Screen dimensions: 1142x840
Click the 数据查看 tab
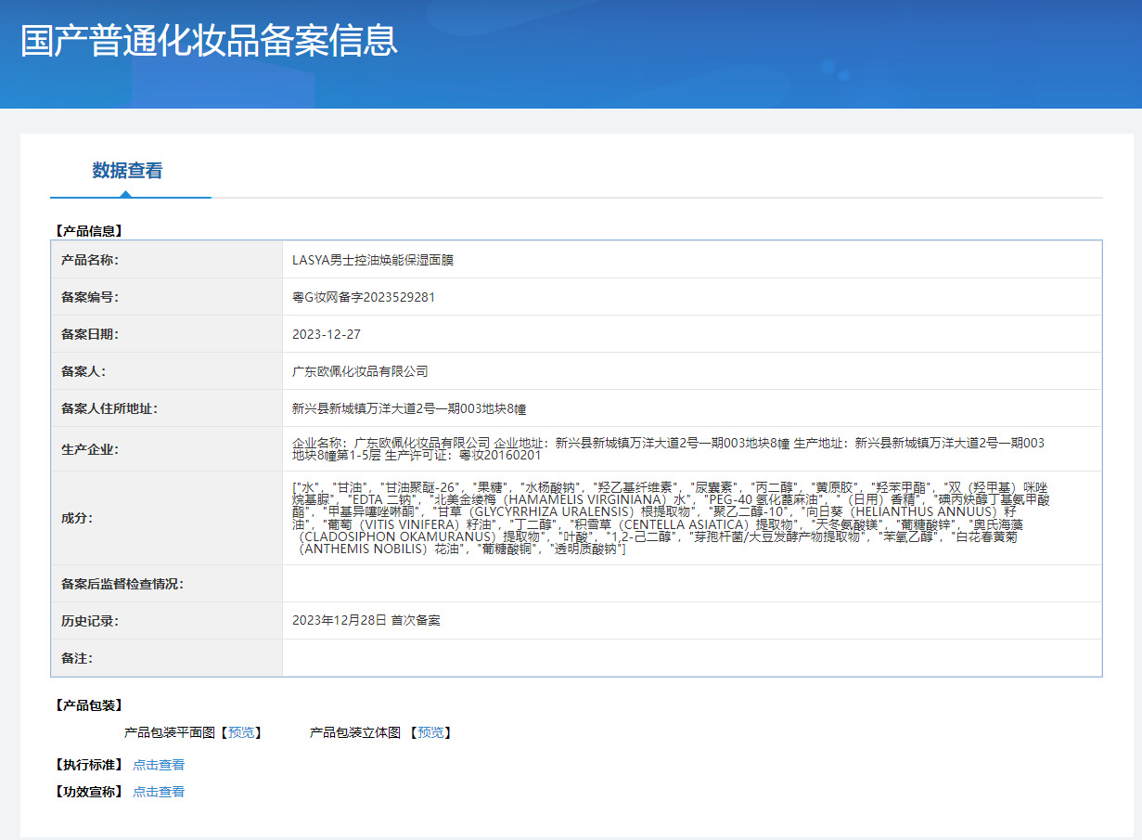coord(128,171)
